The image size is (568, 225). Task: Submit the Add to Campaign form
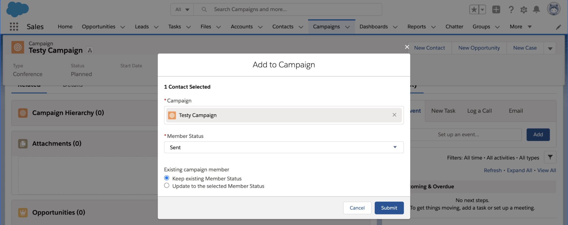coord(389,208)
